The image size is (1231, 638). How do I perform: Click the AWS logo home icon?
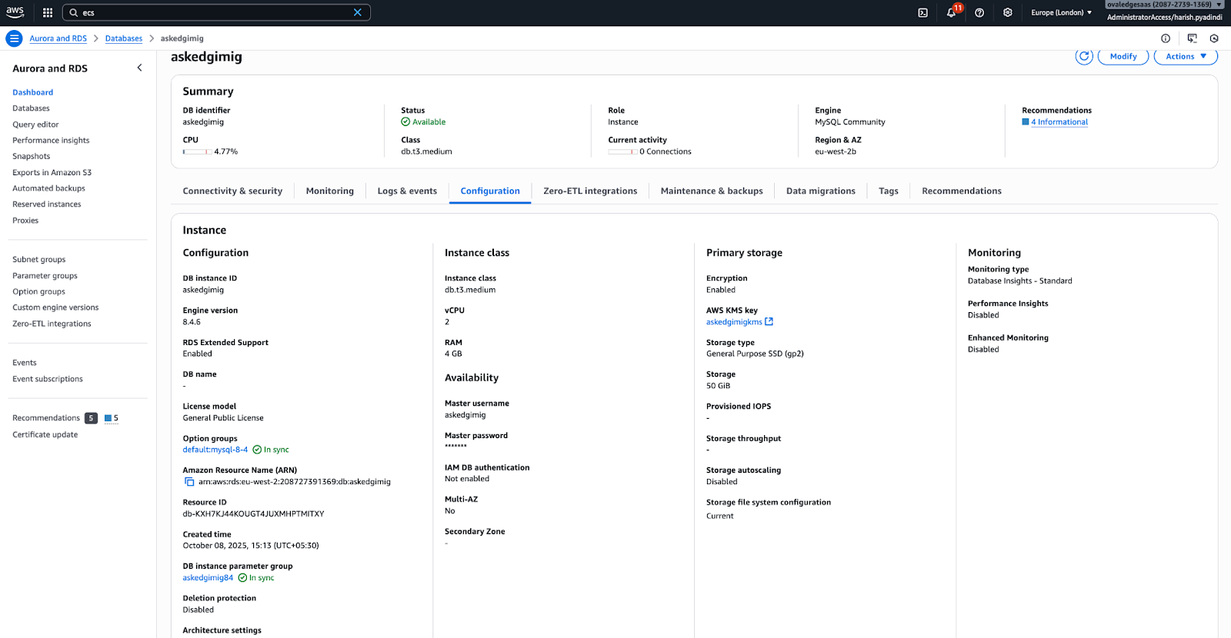pos(15,12)
